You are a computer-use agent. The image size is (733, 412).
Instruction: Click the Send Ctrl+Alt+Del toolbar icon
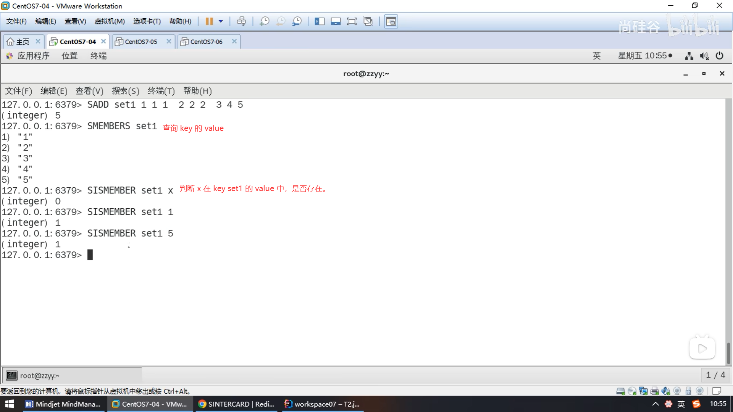click(241, 21)
